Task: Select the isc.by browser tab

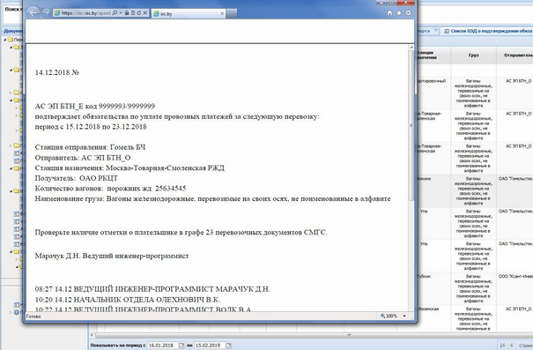Action: tap(188, 13)
